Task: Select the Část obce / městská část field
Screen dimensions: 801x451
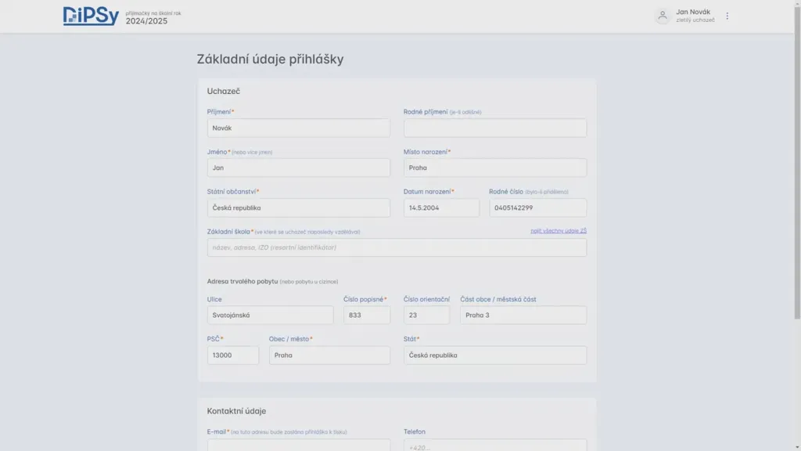Action: point(523,315)
